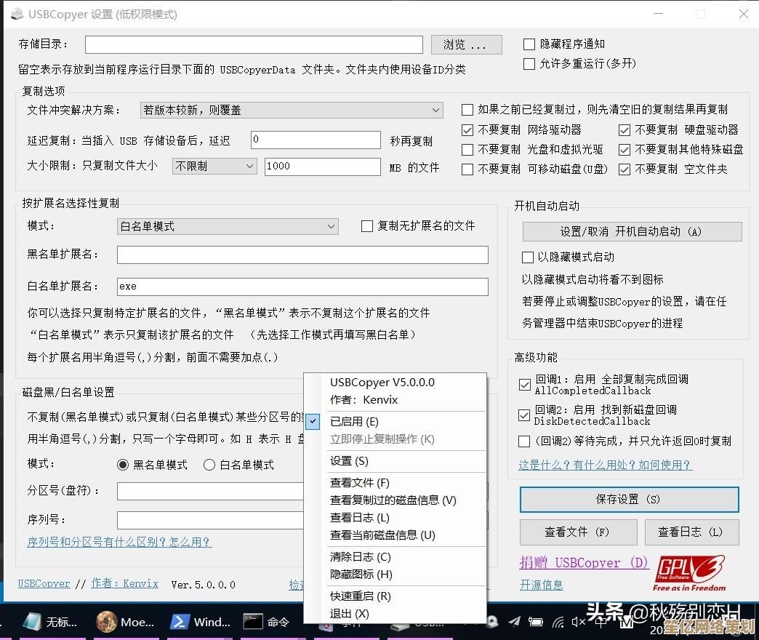Click 设置/取消 开机自动启动 (A) button
This screenshot has width=759, height=640.
(x=632, y=231)
